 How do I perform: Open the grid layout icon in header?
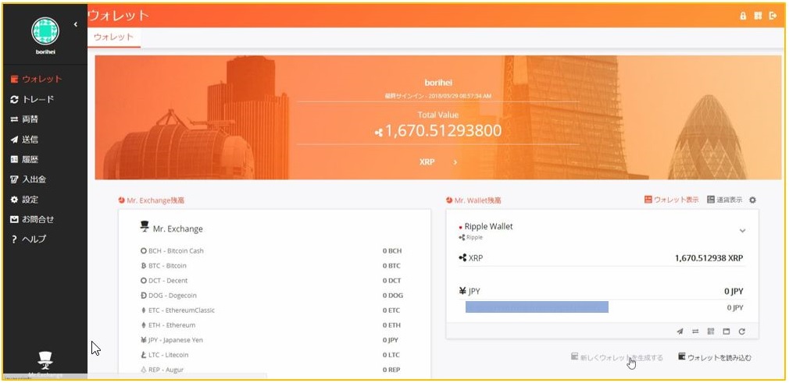point(758,16)
